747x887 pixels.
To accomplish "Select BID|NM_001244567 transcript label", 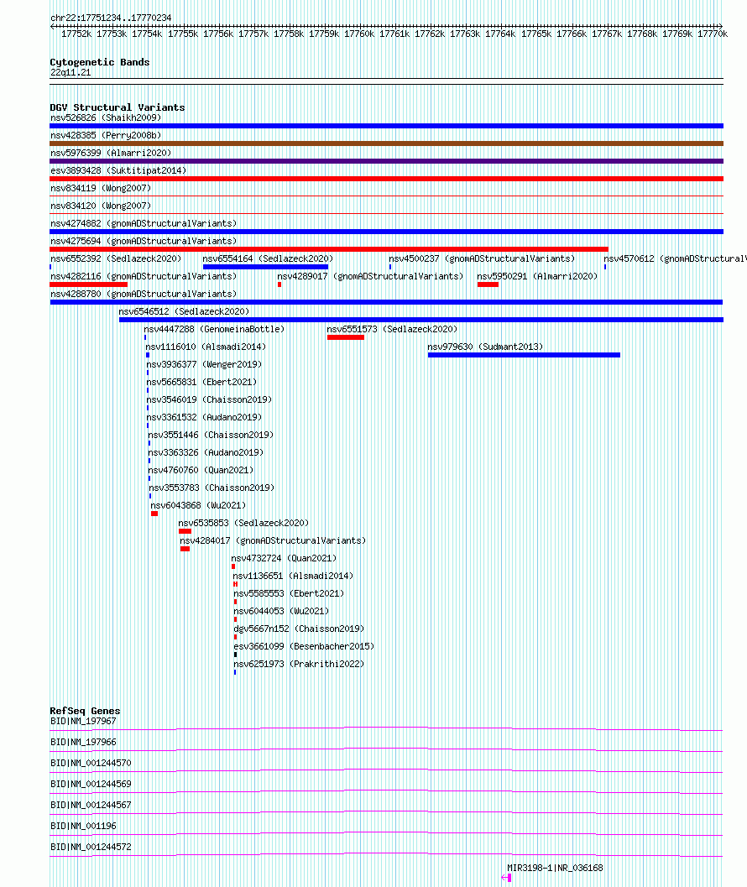I will [x=91, y=805].
